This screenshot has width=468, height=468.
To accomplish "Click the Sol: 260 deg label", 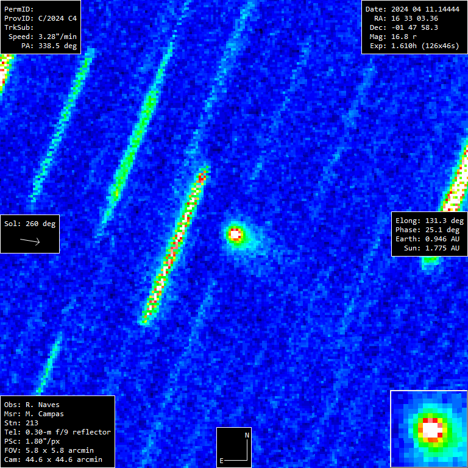I will (30, 224).
